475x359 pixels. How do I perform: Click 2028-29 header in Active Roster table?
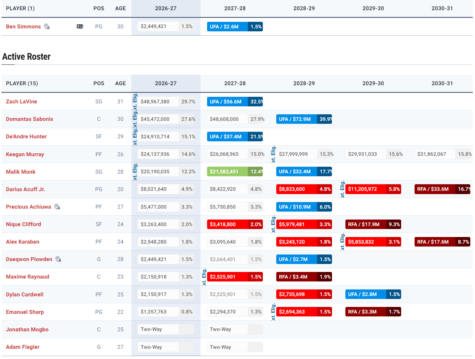(304, 83)
